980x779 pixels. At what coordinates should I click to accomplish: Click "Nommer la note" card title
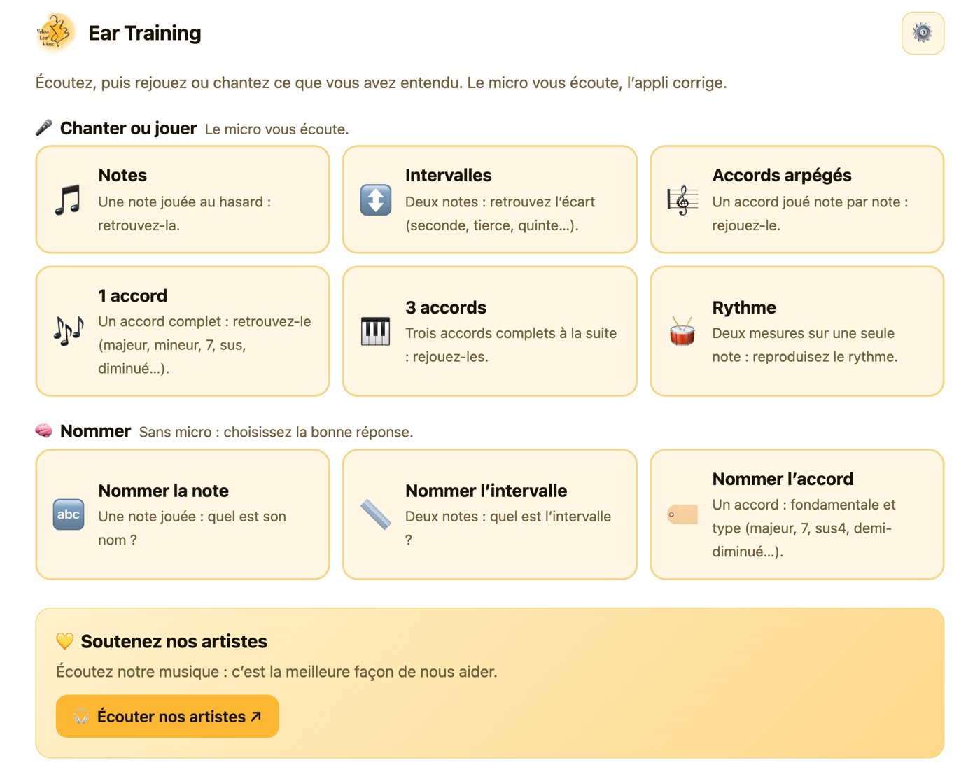163,491
